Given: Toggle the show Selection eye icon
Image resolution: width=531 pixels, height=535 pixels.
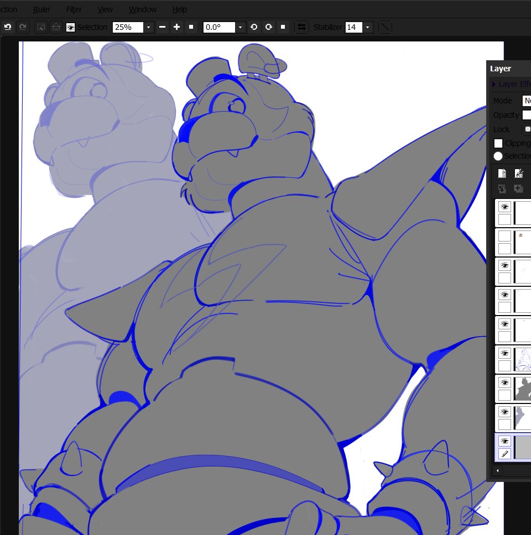Looking at the screenshot, I should tap(70, 27).
